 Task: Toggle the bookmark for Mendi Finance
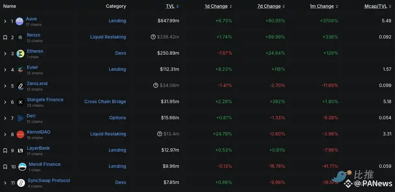click(x=5, y=167)
